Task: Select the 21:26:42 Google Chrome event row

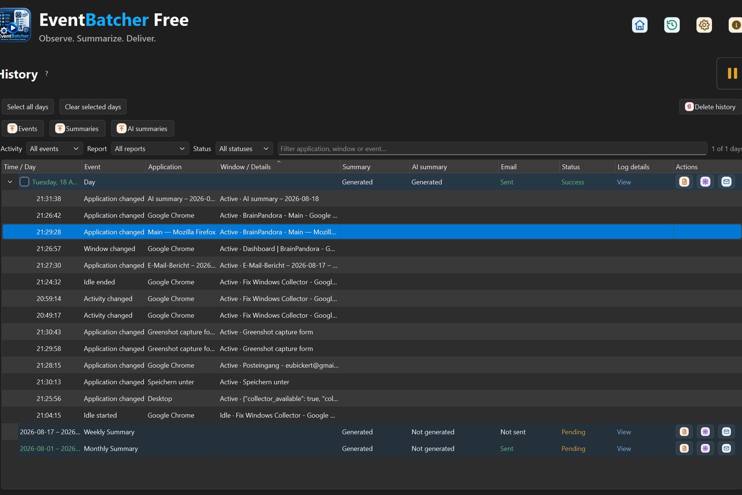Action: pyautogui.click(x=371, y=215)
